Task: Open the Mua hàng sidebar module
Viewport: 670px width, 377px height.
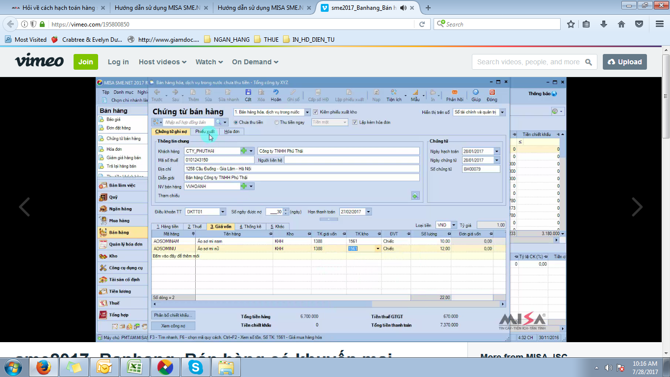Action: click(123, 220)
